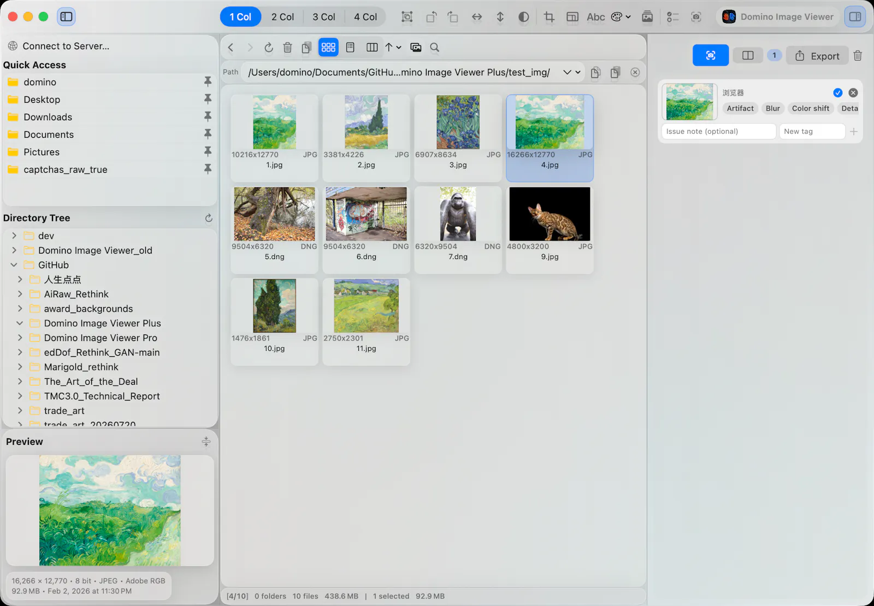The height and width of the screenshot is (606, 874).
Task: Expand the Marigold_rethink folder
Action: tap(20, 367)
